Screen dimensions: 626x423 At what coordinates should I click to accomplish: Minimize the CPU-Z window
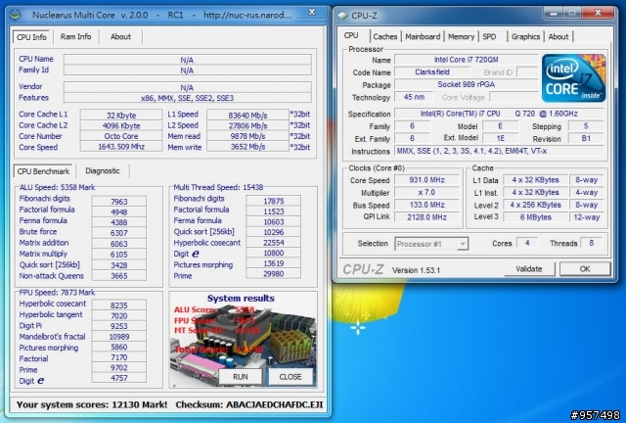point(553,13)
